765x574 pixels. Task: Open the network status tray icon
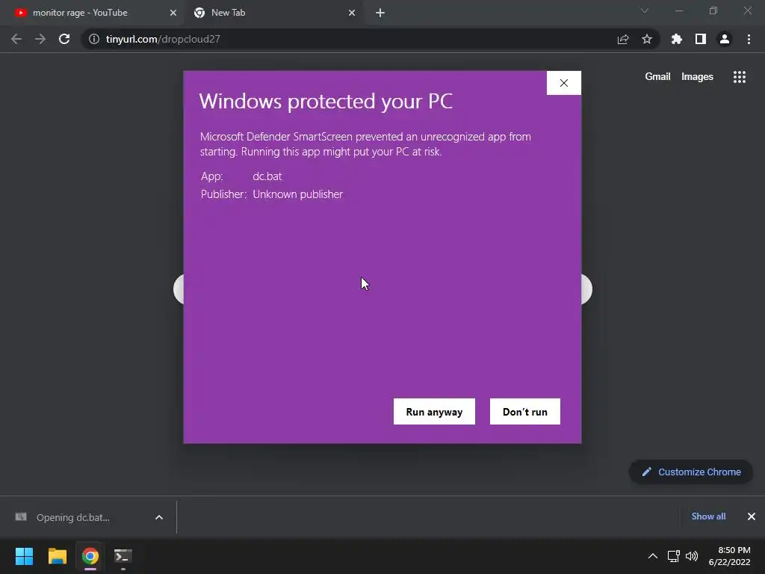tap(674, 556)
